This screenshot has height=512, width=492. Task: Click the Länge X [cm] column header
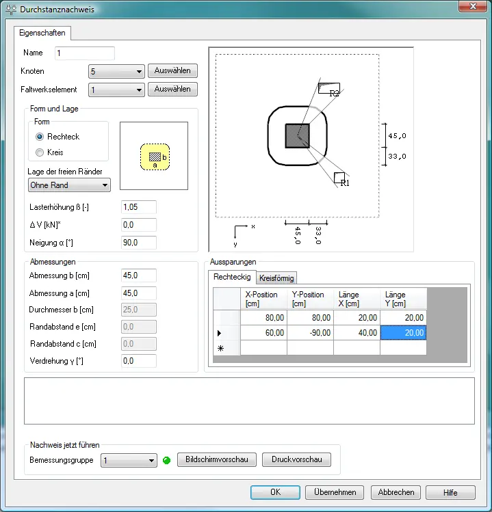pyautogui.click(x=357, y=299)
